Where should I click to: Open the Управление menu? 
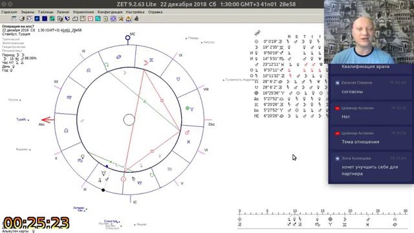pos(83,12)
